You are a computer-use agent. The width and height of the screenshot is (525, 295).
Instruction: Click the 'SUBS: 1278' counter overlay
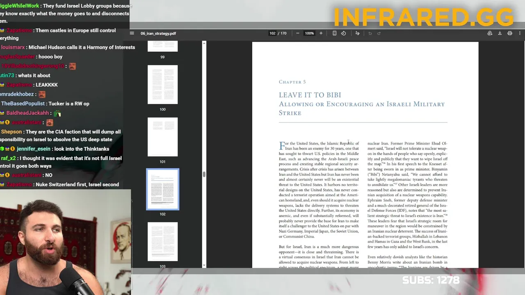431,280
